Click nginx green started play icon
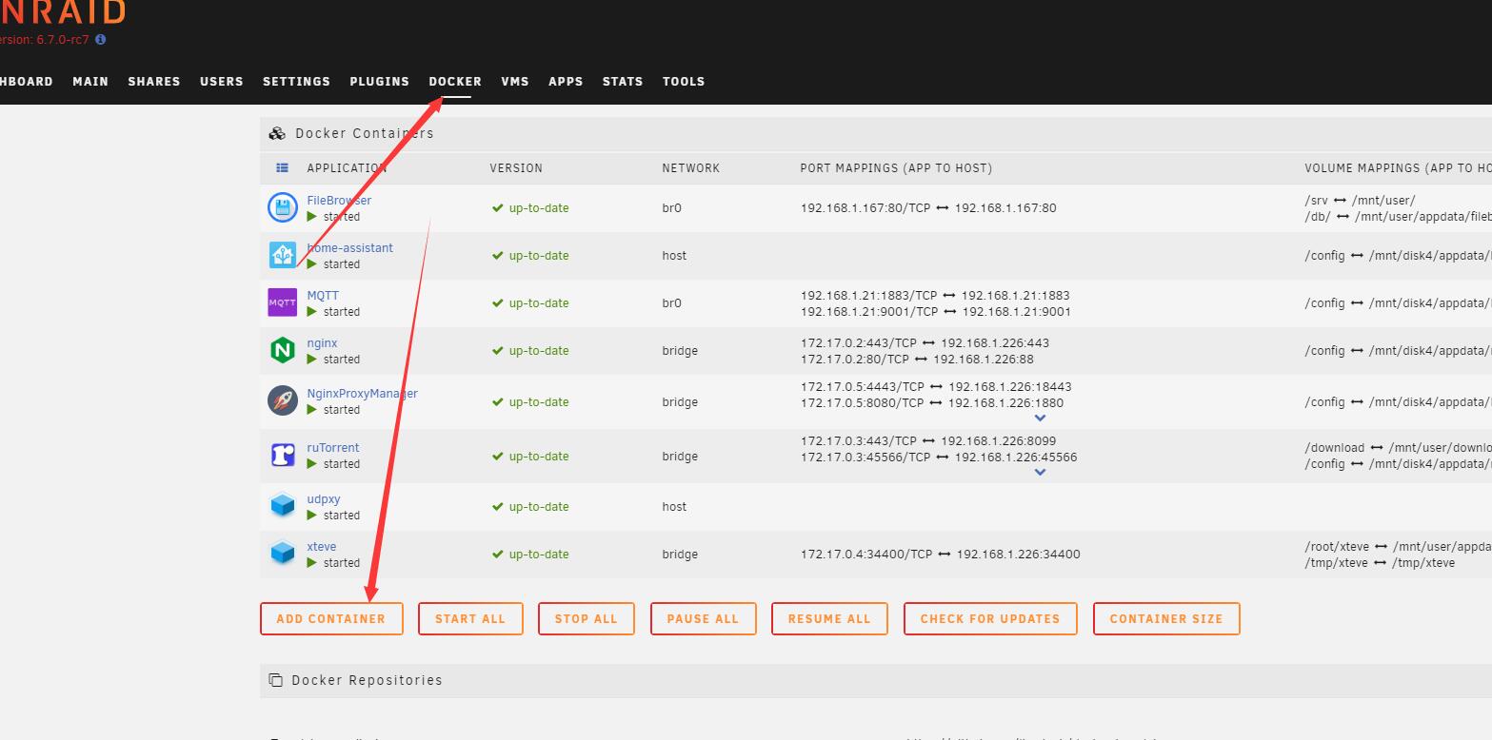This screenshot has width=1492, height=740. coord(312,360)
